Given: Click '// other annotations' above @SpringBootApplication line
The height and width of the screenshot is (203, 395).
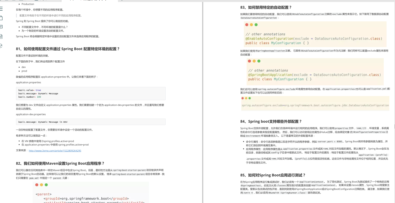Looking at the screenshot, I should [268, 70].
